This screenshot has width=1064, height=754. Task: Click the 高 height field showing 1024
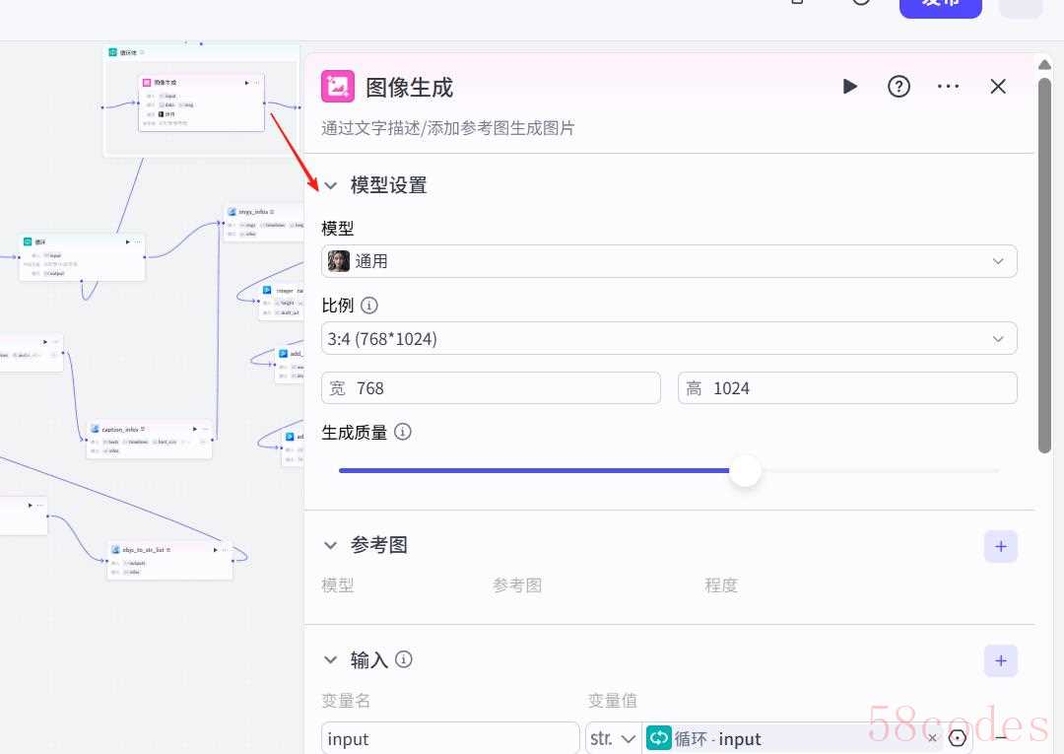pyautogui.click(x=847, y=388)
